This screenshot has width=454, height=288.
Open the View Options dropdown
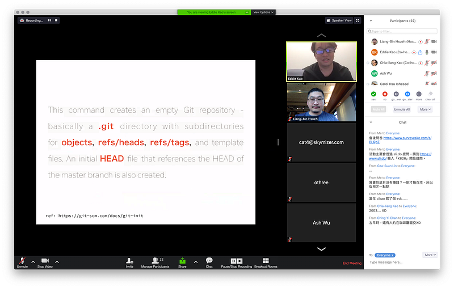(x=263, y=12)
